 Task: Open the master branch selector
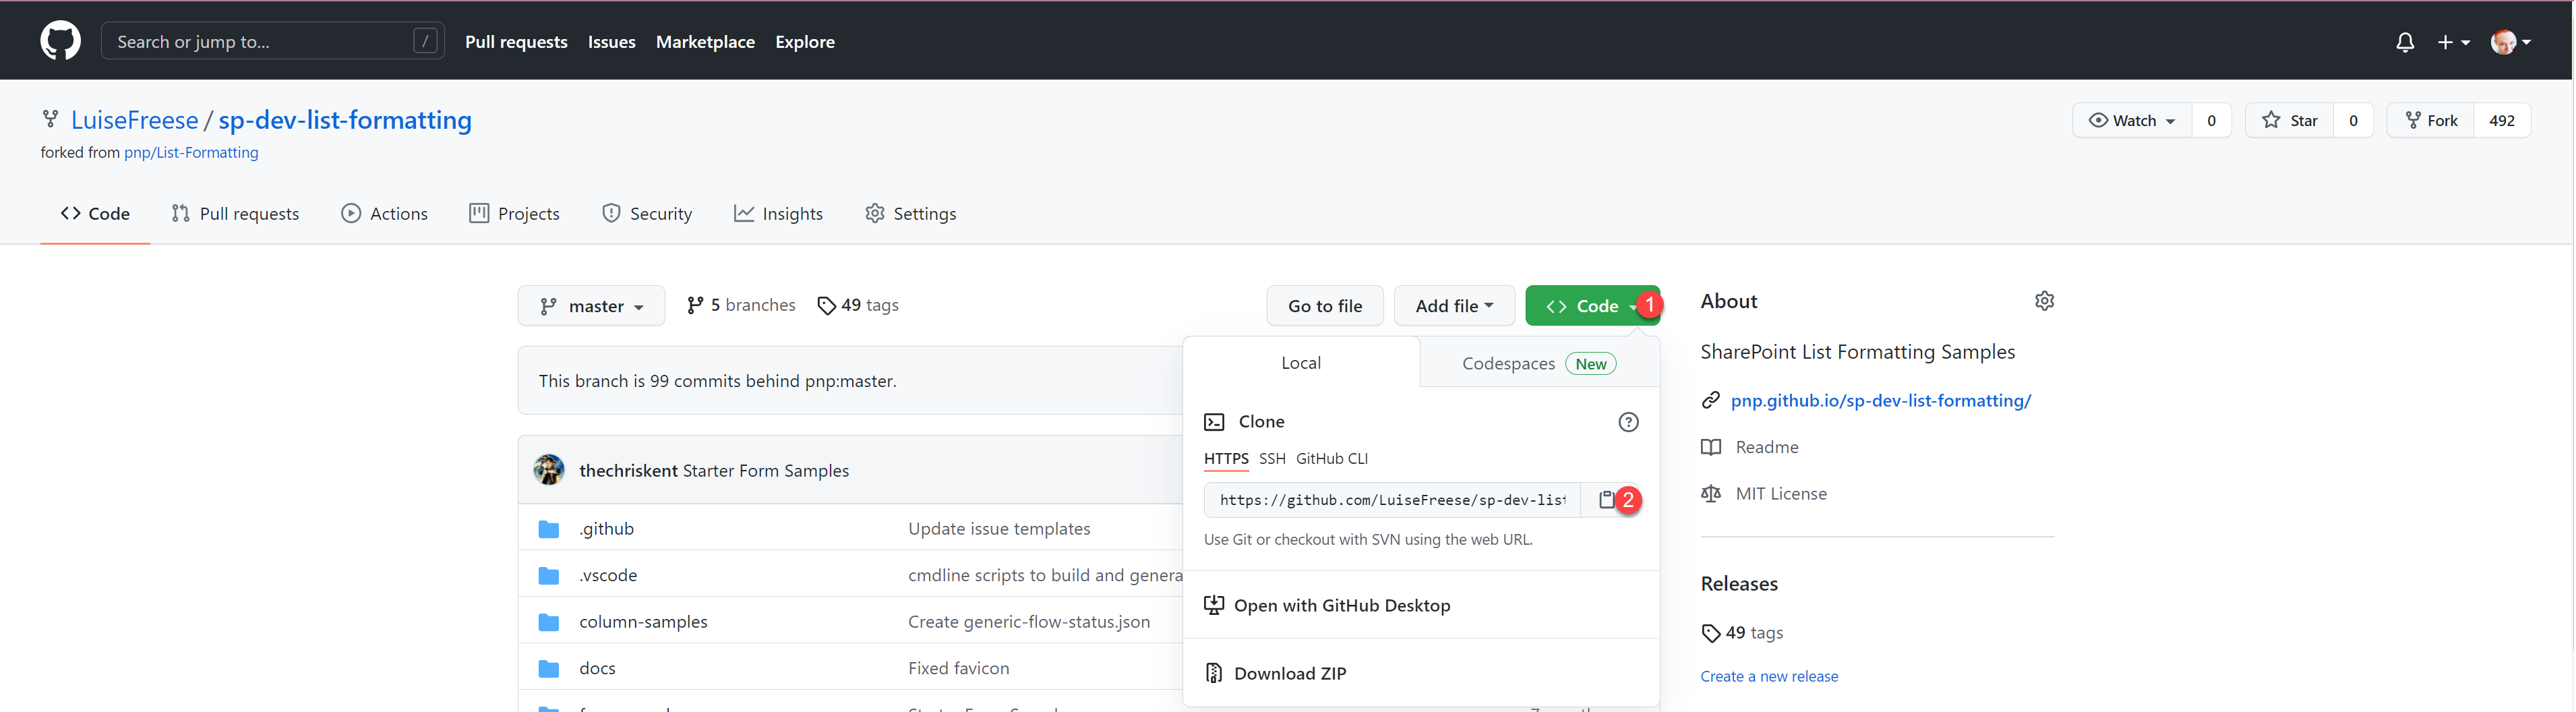pyautogui.click(x=591, y=306)
